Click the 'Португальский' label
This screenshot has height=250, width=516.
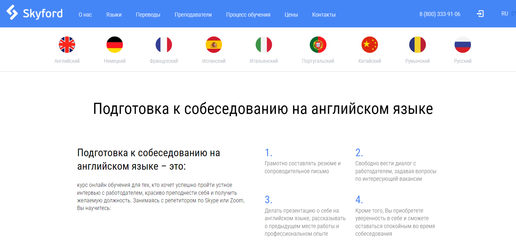318,61
